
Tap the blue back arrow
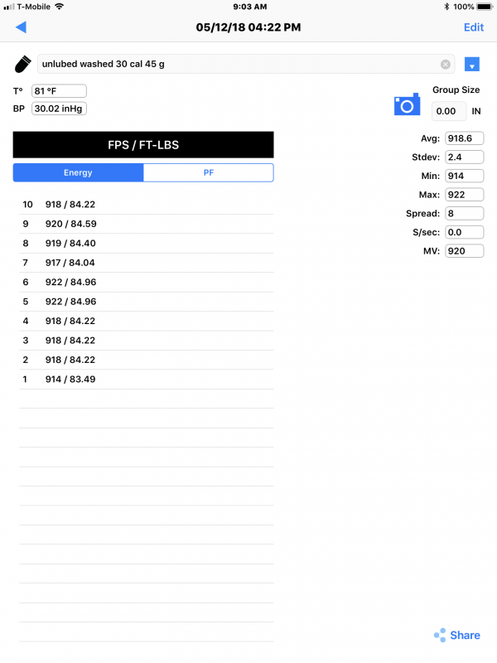(22, 27)
